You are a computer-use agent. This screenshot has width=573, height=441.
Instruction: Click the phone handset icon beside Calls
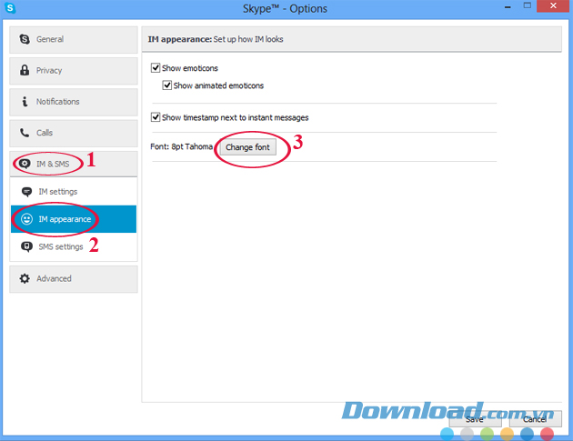pos(25,133)
